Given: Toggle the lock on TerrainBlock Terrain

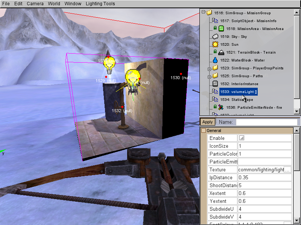Looking at the screenshot, I should coord(215,52).
